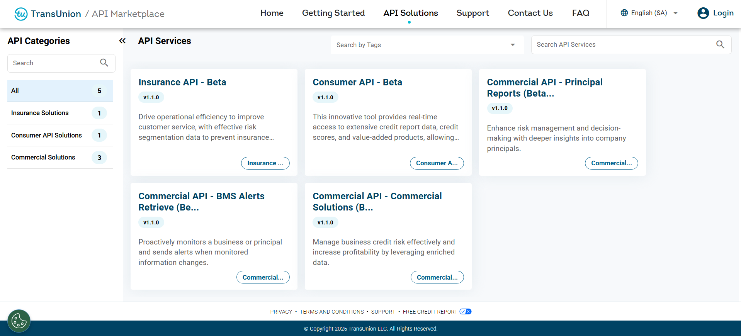741x336 pixels.
Task: Open the Search by Tags dropdown
Action: click(427, 45)
